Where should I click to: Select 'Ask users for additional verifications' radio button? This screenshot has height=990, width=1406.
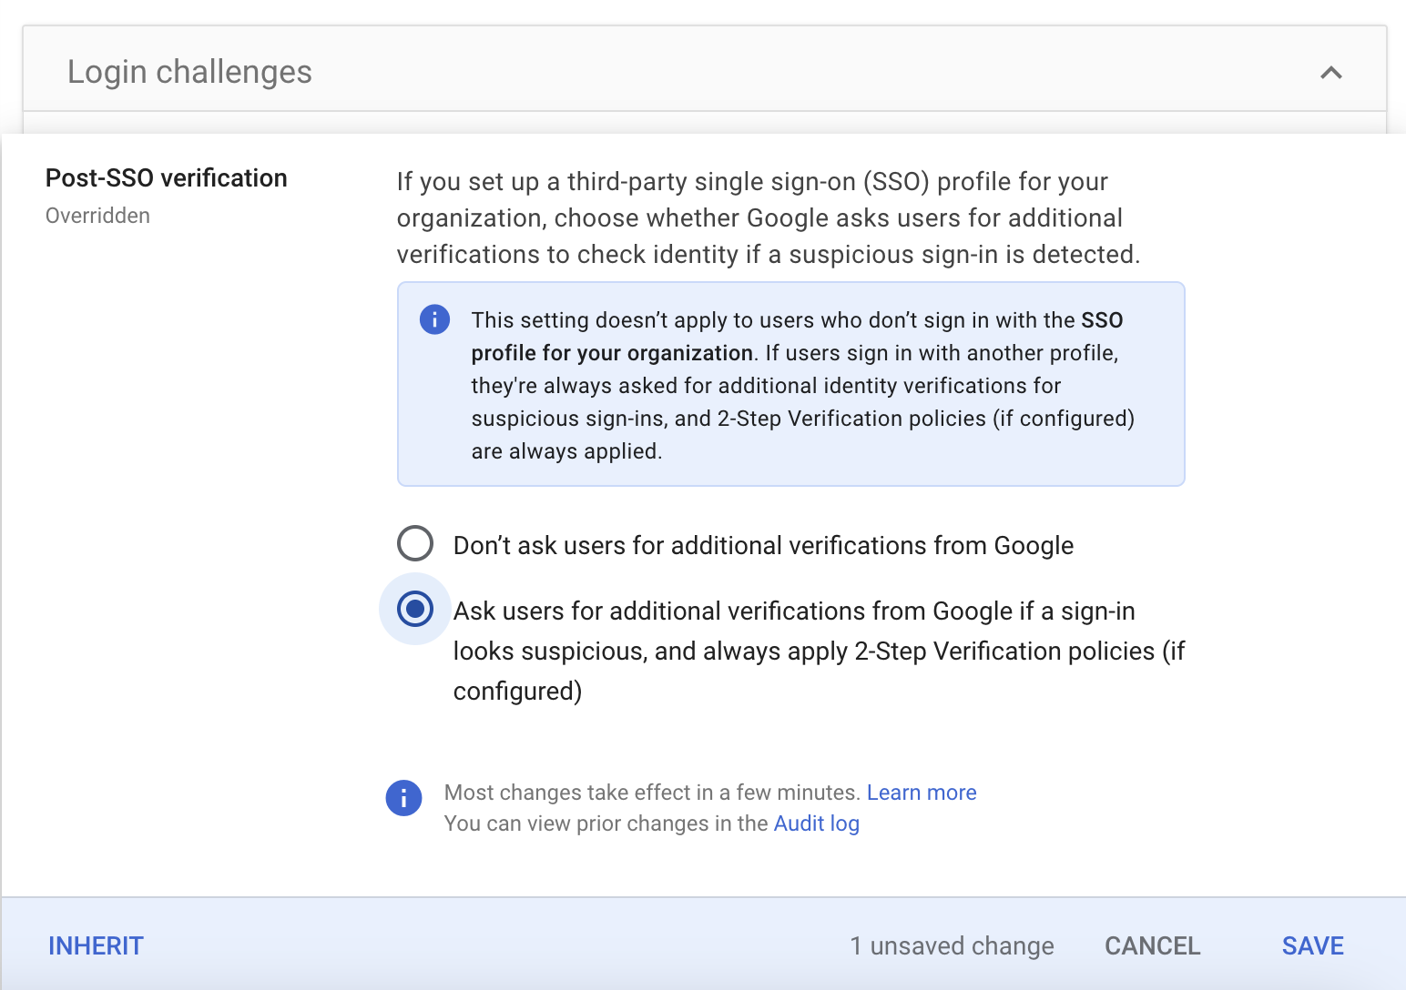tap(415, 609)
